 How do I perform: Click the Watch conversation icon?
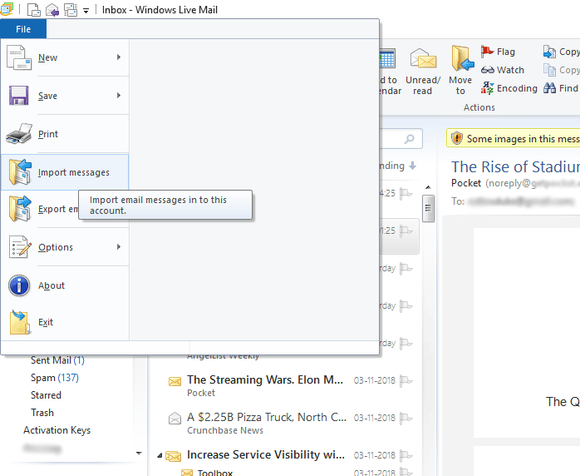click(488, 70)
